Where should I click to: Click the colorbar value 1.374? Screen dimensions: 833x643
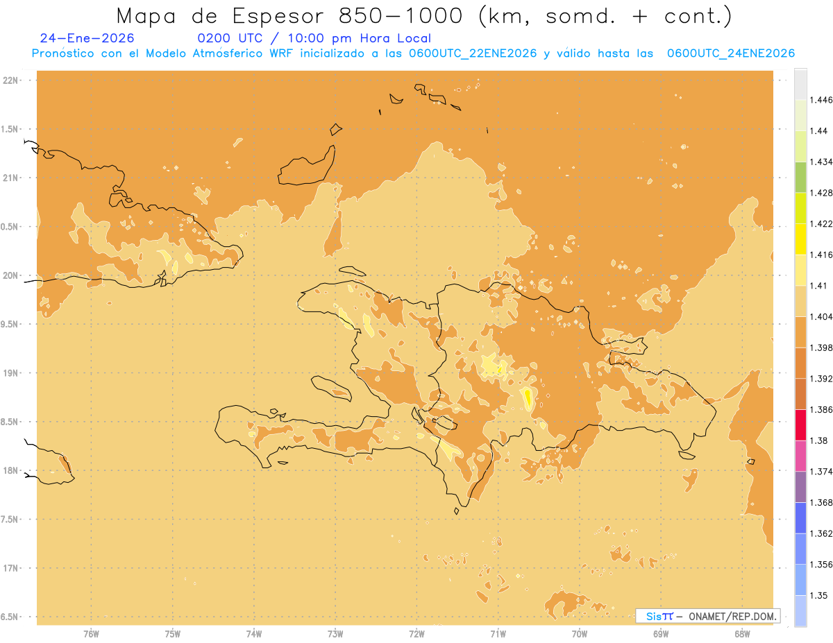(822, 471)
